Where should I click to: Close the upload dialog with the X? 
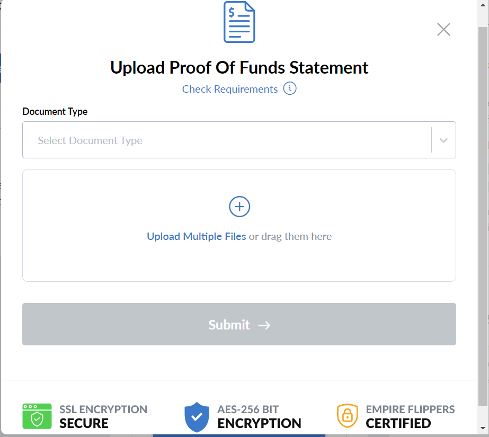[x=443, y=30]
